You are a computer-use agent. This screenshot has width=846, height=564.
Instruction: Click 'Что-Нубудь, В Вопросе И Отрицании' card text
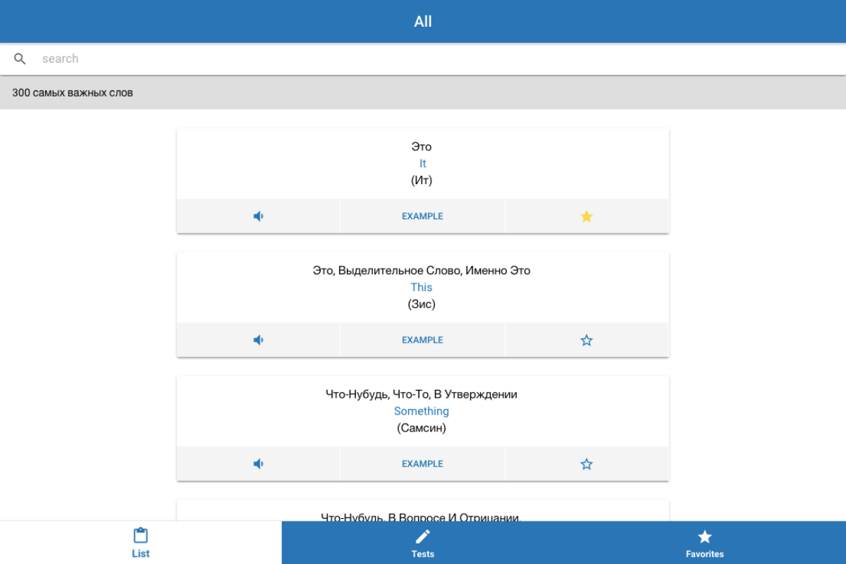click(422, 517)
